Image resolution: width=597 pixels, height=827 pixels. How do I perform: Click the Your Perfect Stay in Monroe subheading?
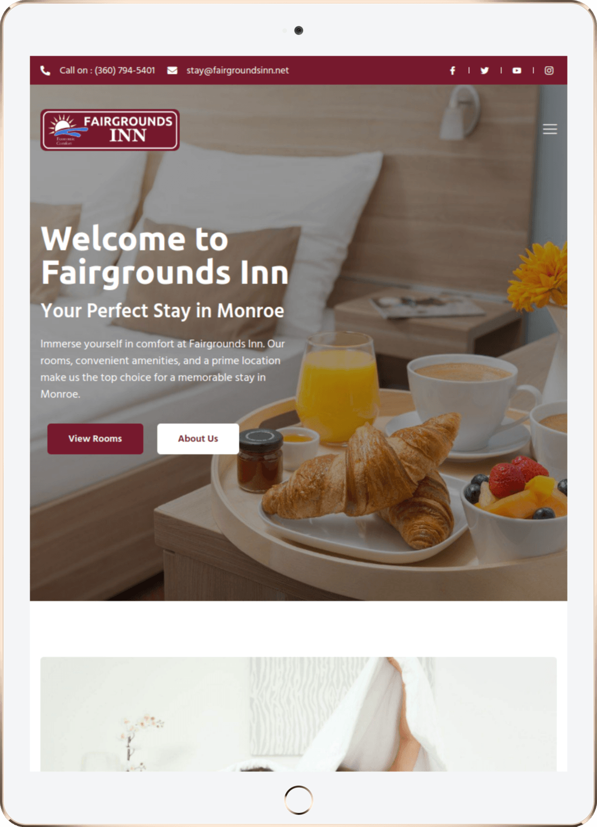coord(163,311)
